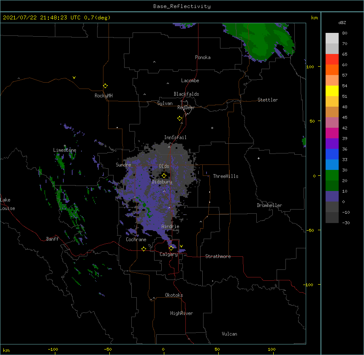Screen dimensions: 364x355
Task: Click the -30 value on dBZ scale
Action: tap(346, 223)
